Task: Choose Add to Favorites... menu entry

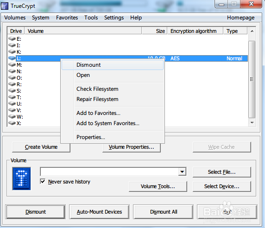Action: pyautogui.click(x=113, y=113)
